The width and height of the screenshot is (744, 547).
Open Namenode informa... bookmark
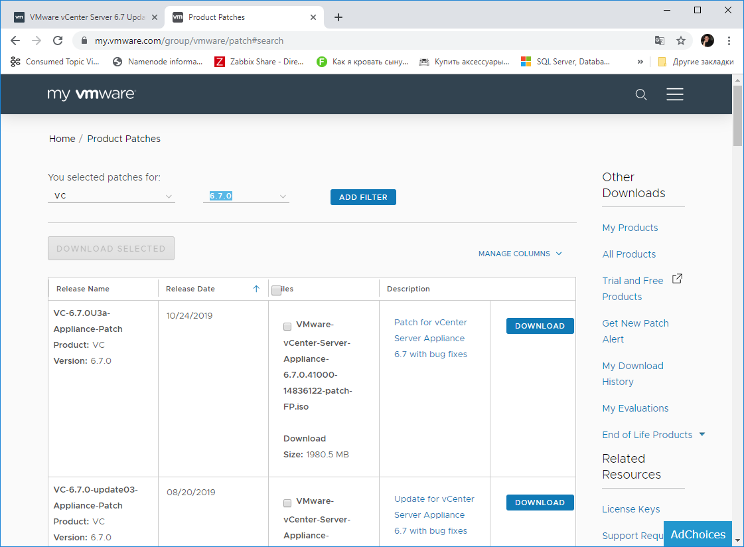click(157, 62)
